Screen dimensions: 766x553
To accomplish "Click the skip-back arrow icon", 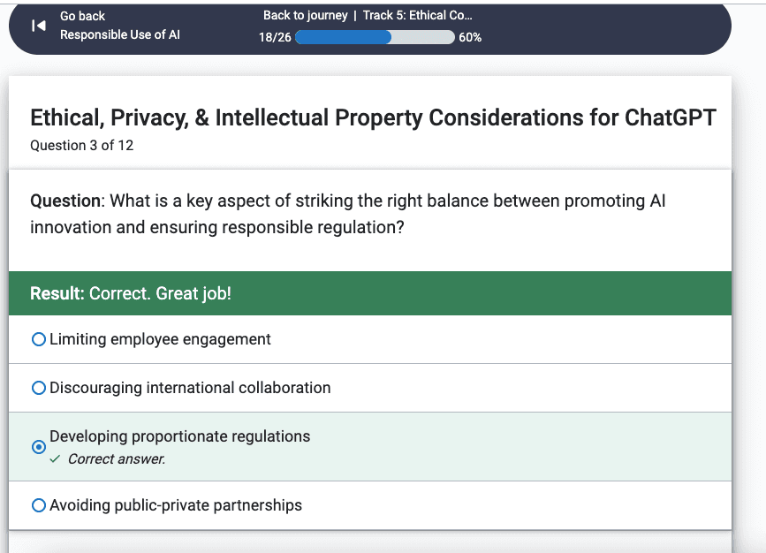I will point(39,26).
